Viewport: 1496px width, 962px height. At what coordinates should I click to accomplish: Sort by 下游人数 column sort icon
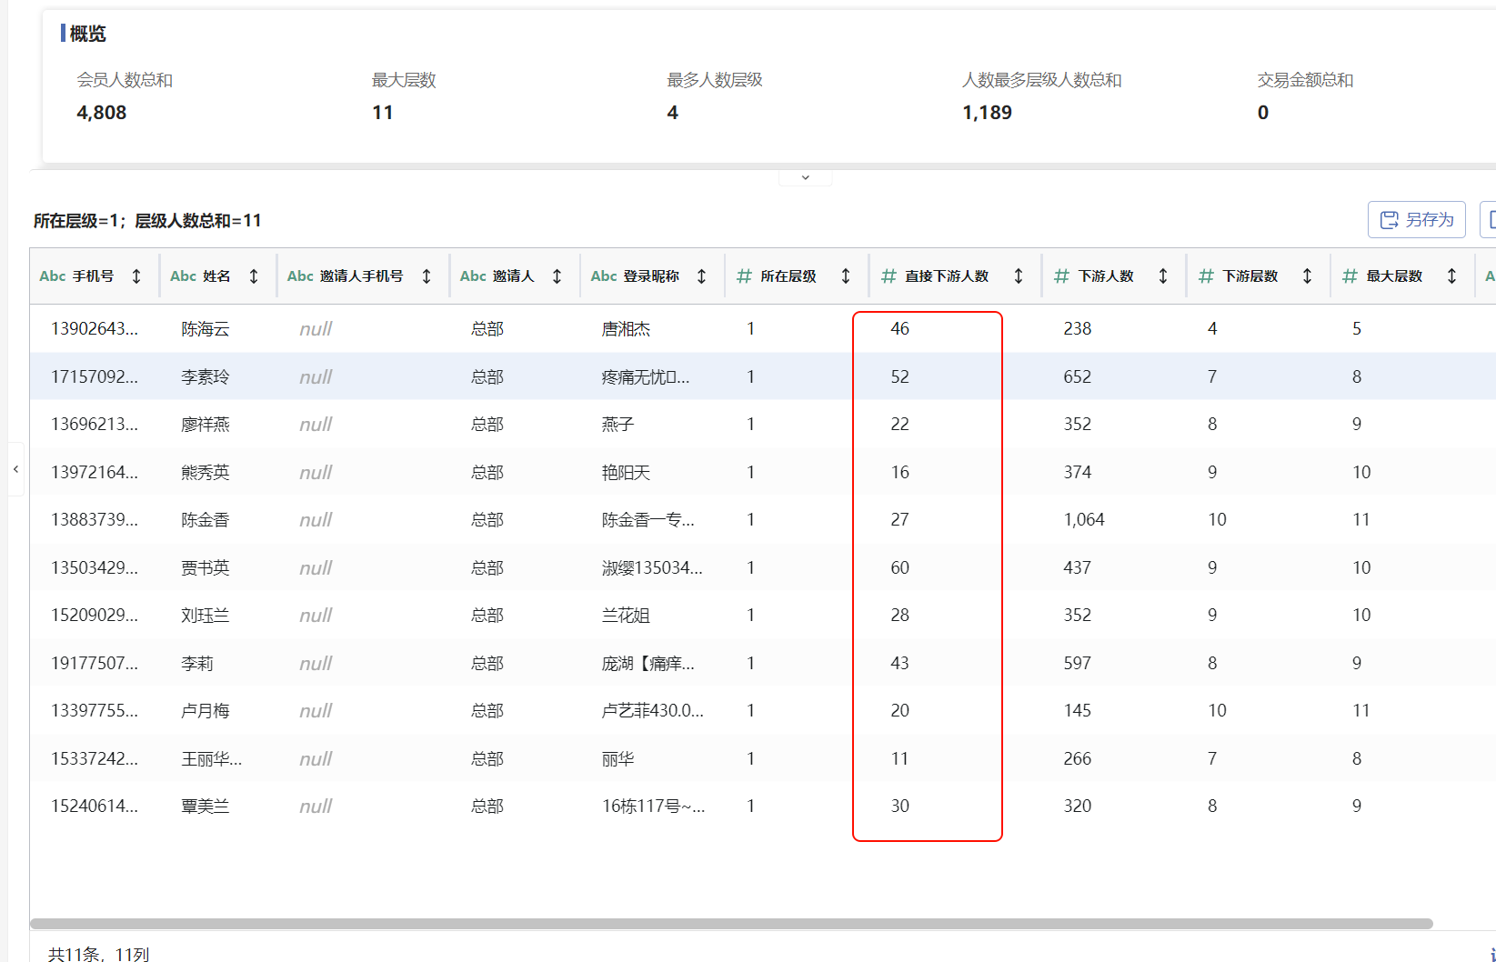click(x=1163, y=276)
